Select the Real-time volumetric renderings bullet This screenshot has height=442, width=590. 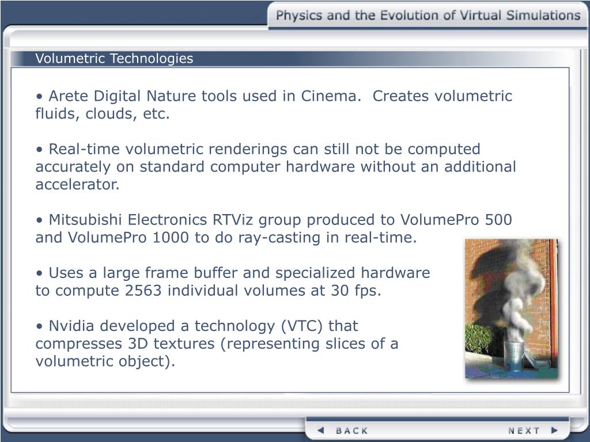[276, 167]
